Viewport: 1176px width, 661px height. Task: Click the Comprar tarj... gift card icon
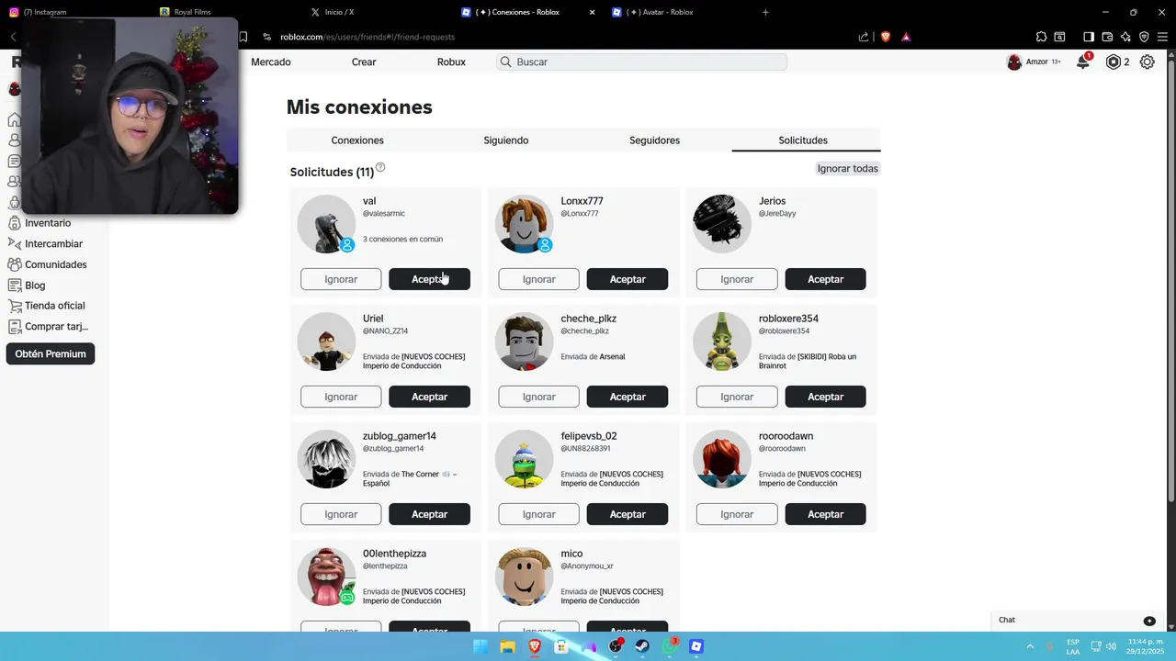click(x=15, y=326)
